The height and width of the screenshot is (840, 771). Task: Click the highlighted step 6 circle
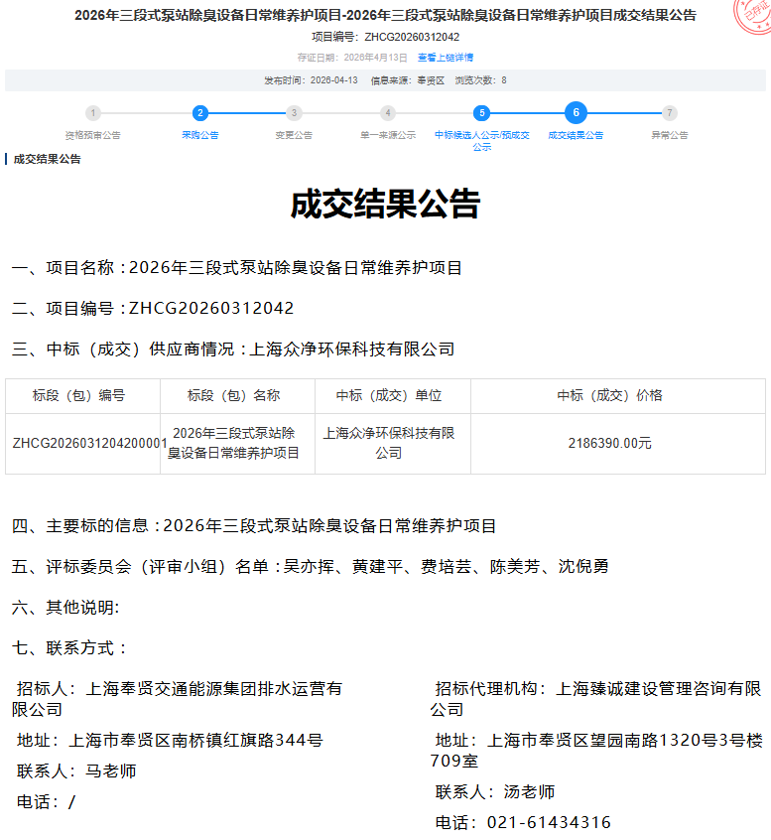576,112
